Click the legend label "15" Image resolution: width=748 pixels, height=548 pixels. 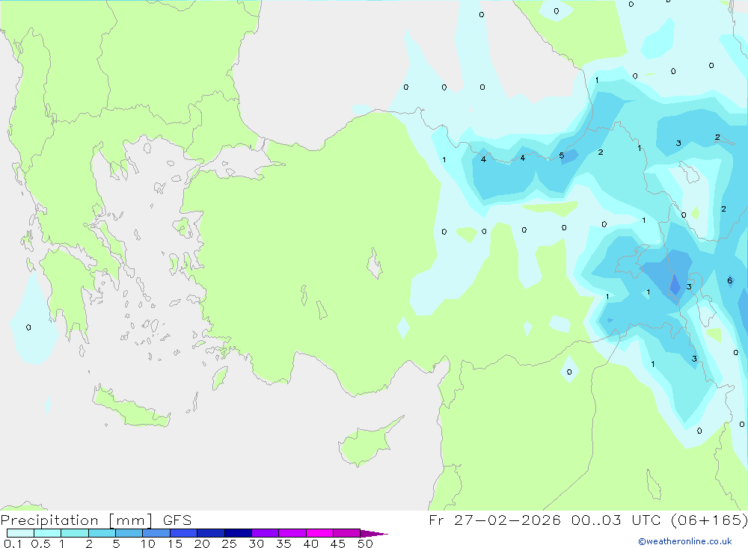[x=174, y=544]
